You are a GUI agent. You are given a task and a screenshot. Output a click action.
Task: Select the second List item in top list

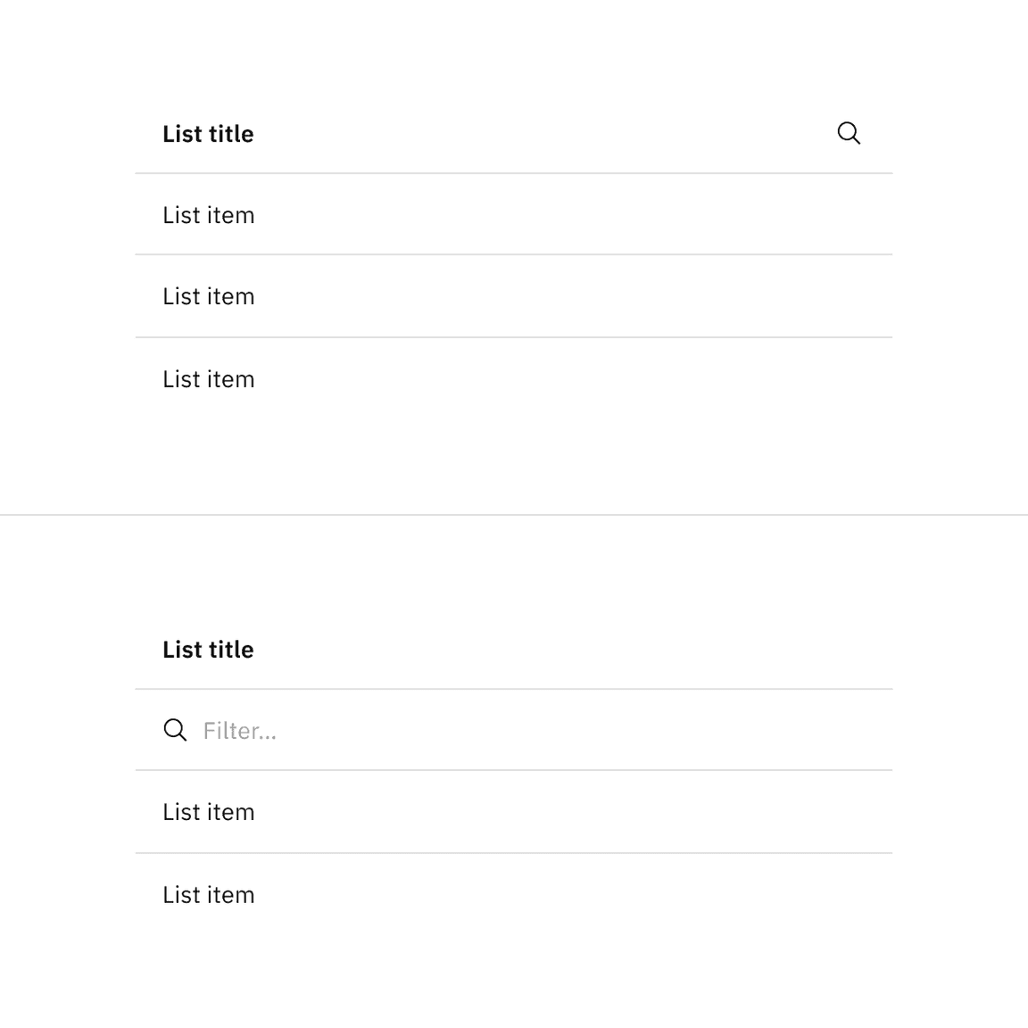208,295
